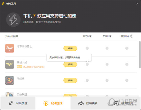Click the chip magnifier icon for 硬件检测
The image size is (141, 110).
116,103
